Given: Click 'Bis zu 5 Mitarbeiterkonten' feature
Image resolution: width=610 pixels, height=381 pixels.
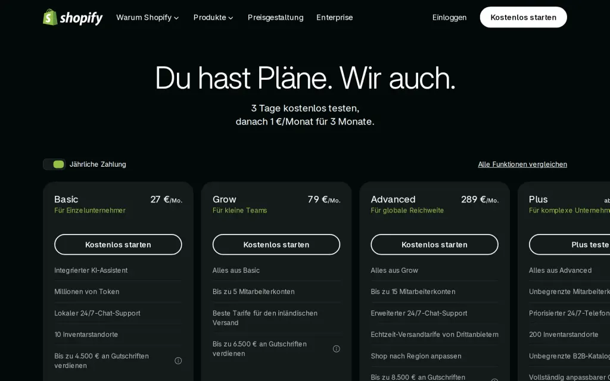Looking at the screenshot, I should 253,292.
